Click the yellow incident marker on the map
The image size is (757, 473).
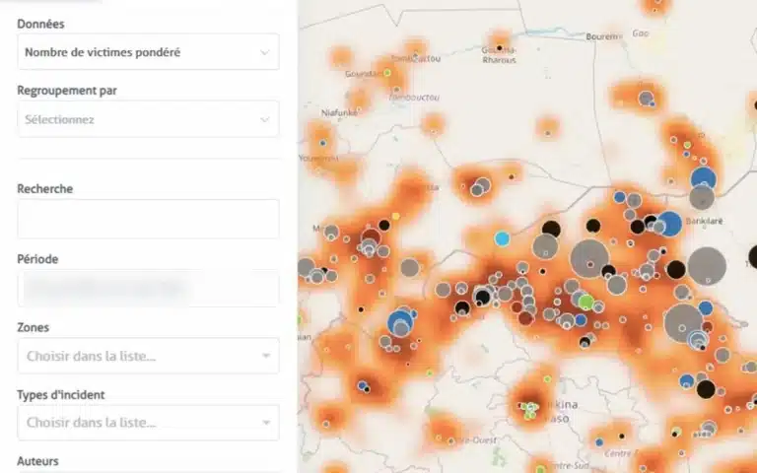[x=396, y=216]
